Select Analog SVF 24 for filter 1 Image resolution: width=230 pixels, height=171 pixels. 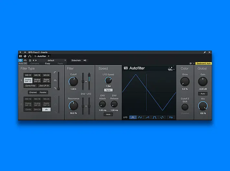(37, 80)
